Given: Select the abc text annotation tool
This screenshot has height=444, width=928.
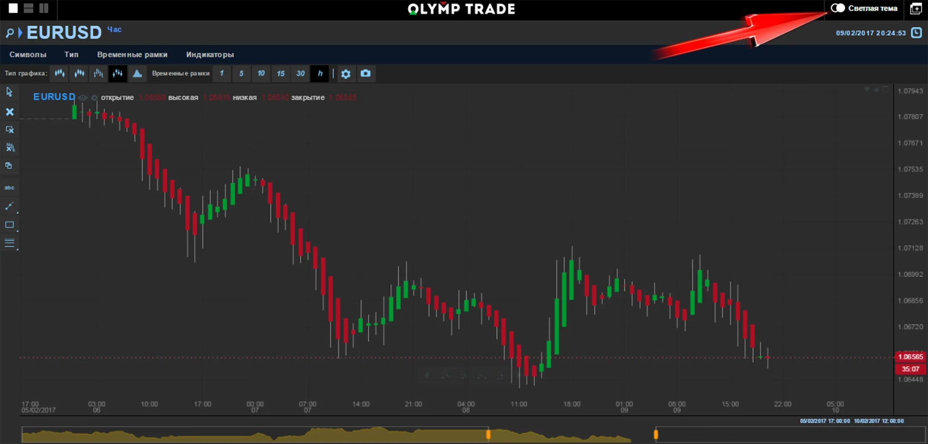Looking at the screenshot, I should pyautogui.click(x=10, y=188).
